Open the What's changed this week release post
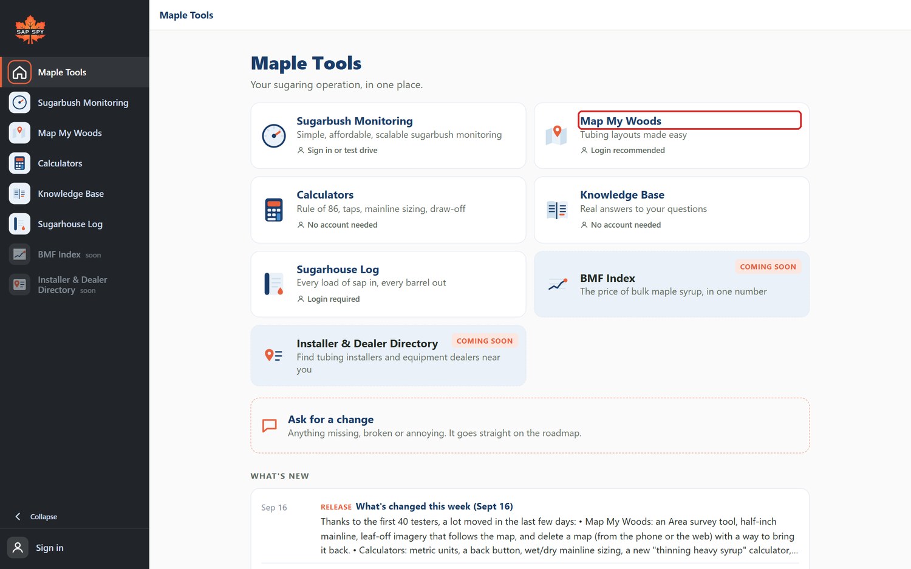 [434, 506]
